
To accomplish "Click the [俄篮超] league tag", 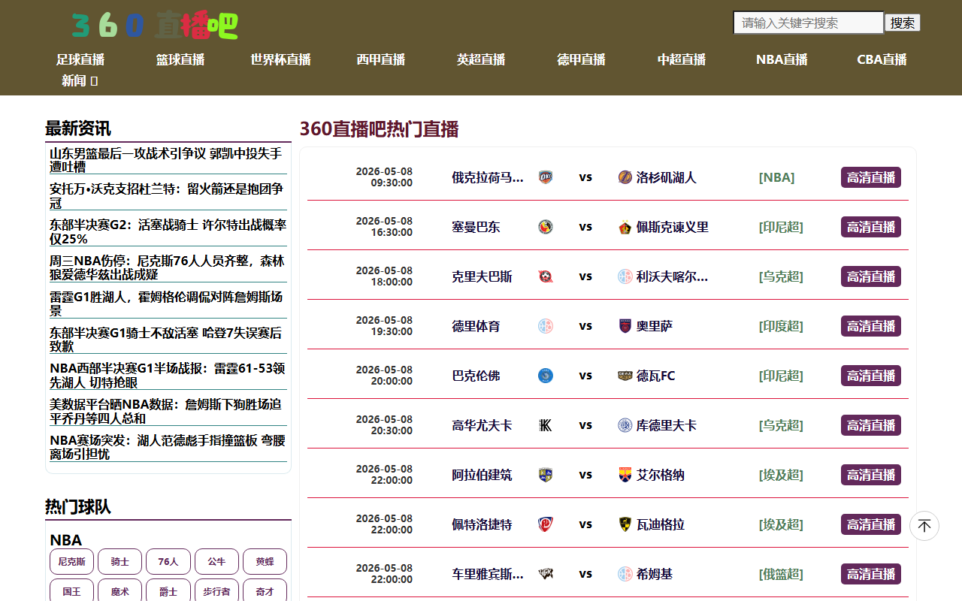I will [x=781, y=574].
